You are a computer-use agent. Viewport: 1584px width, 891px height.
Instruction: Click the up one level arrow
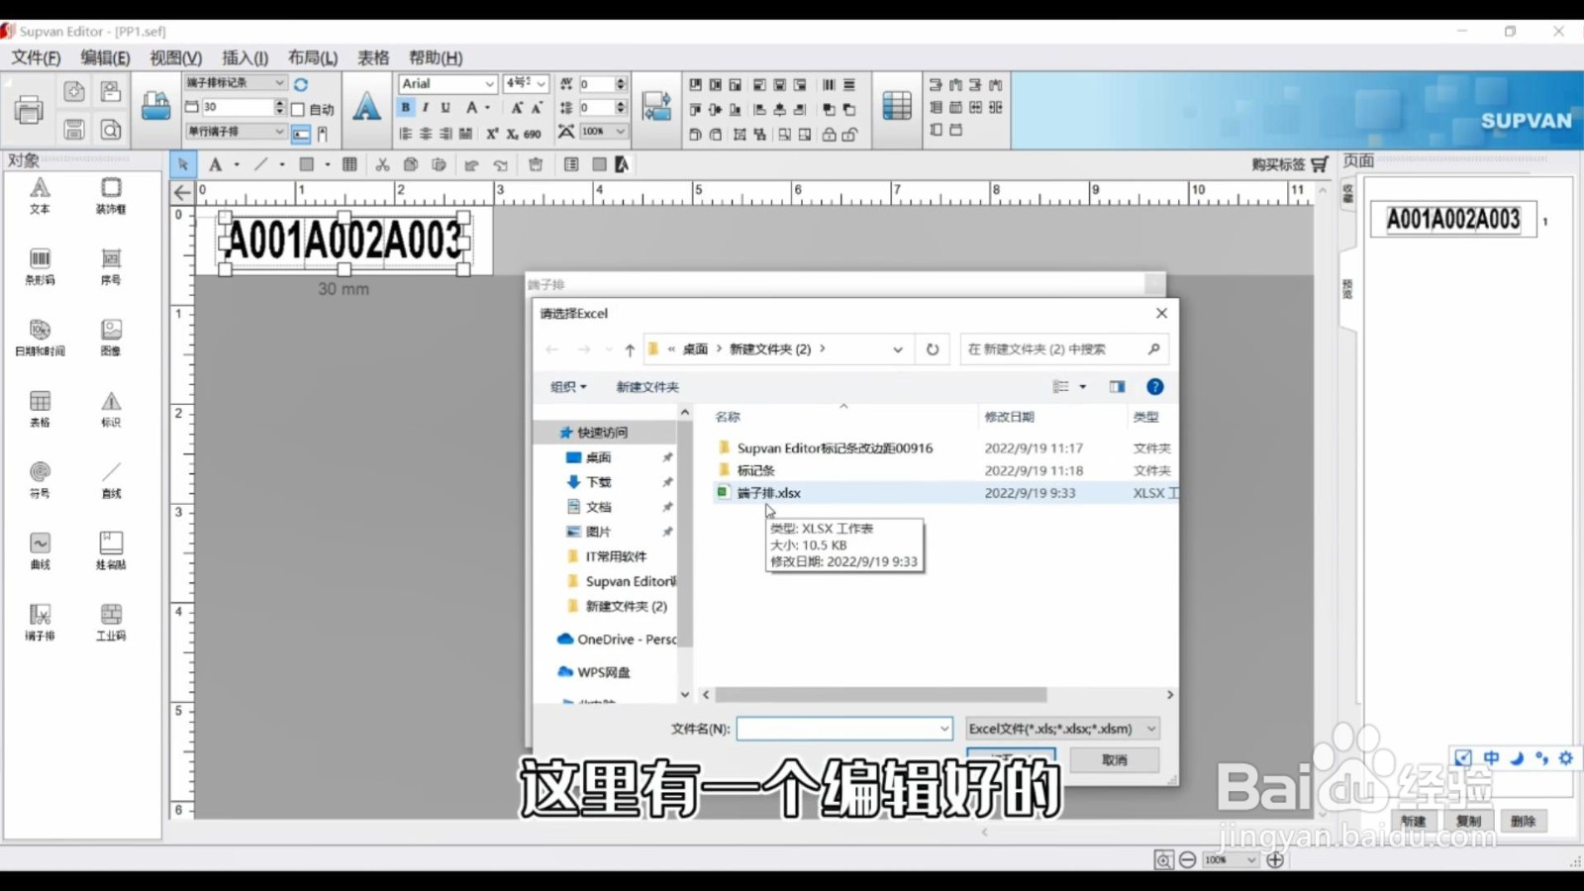[x=630, y=349]
